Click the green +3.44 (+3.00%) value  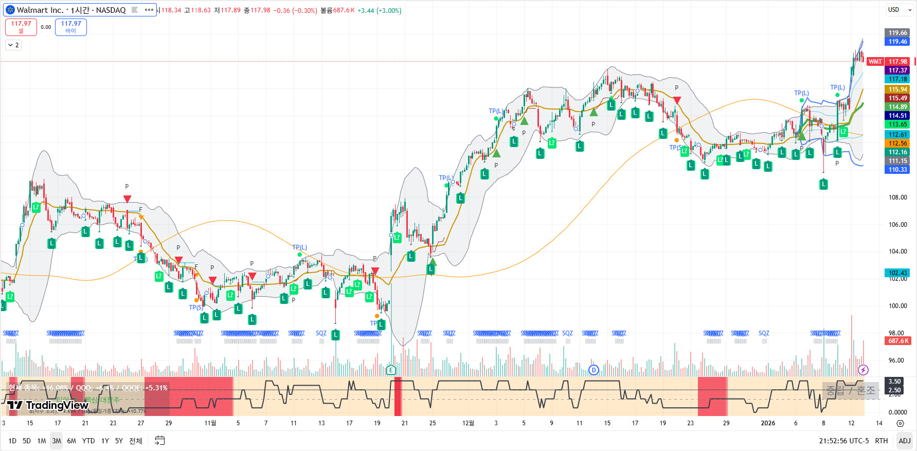tap(379, 10)
